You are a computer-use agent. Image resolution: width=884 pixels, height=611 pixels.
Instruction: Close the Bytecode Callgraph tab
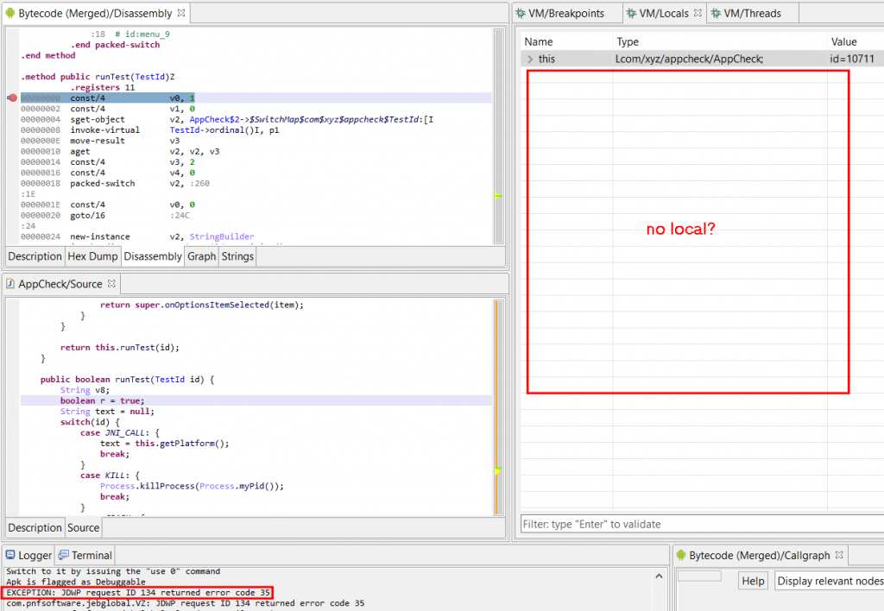[x=839, y=555]
